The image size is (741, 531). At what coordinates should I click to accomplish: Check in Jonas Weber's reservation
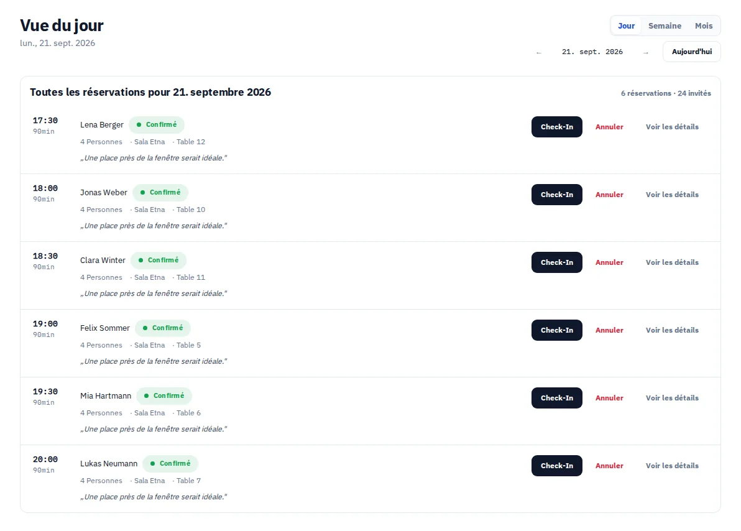[x=557, y=195]
